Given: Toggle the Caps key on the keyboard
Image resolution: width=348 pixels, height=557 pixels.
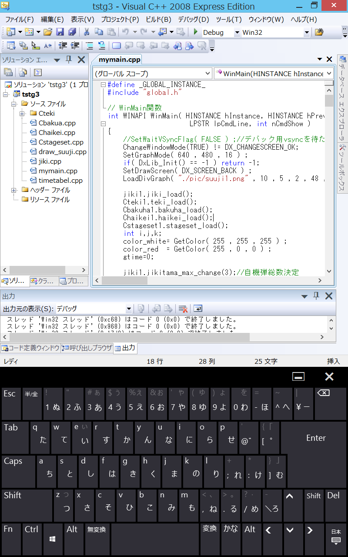Looking at the screenshot, I should click(x=18, y=471).
